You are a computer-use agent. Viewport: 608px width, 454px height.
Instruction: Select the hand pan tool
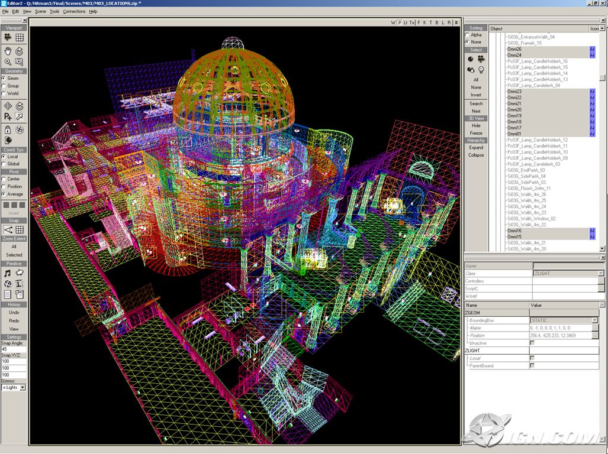pos(8,51)
